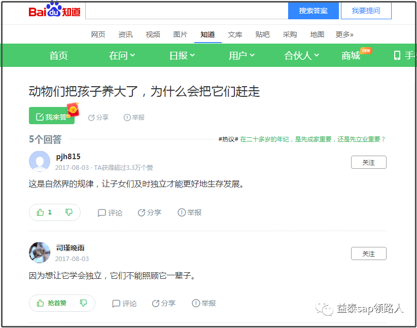Expand the 用户 dropdown menu
Image resolution: width=417 pixels, height=328 pixels.
click(242, 55)
